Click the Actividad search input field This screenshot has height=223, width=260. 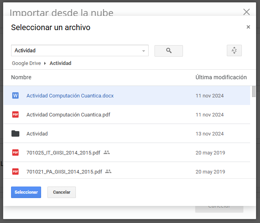coord(75,51)
